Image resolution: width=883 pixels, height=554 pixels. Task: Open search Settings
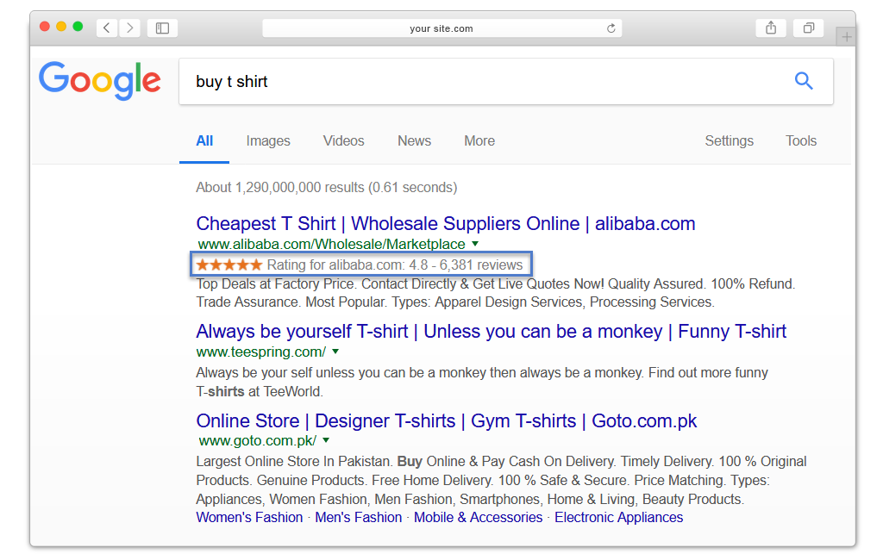(729, 141)
